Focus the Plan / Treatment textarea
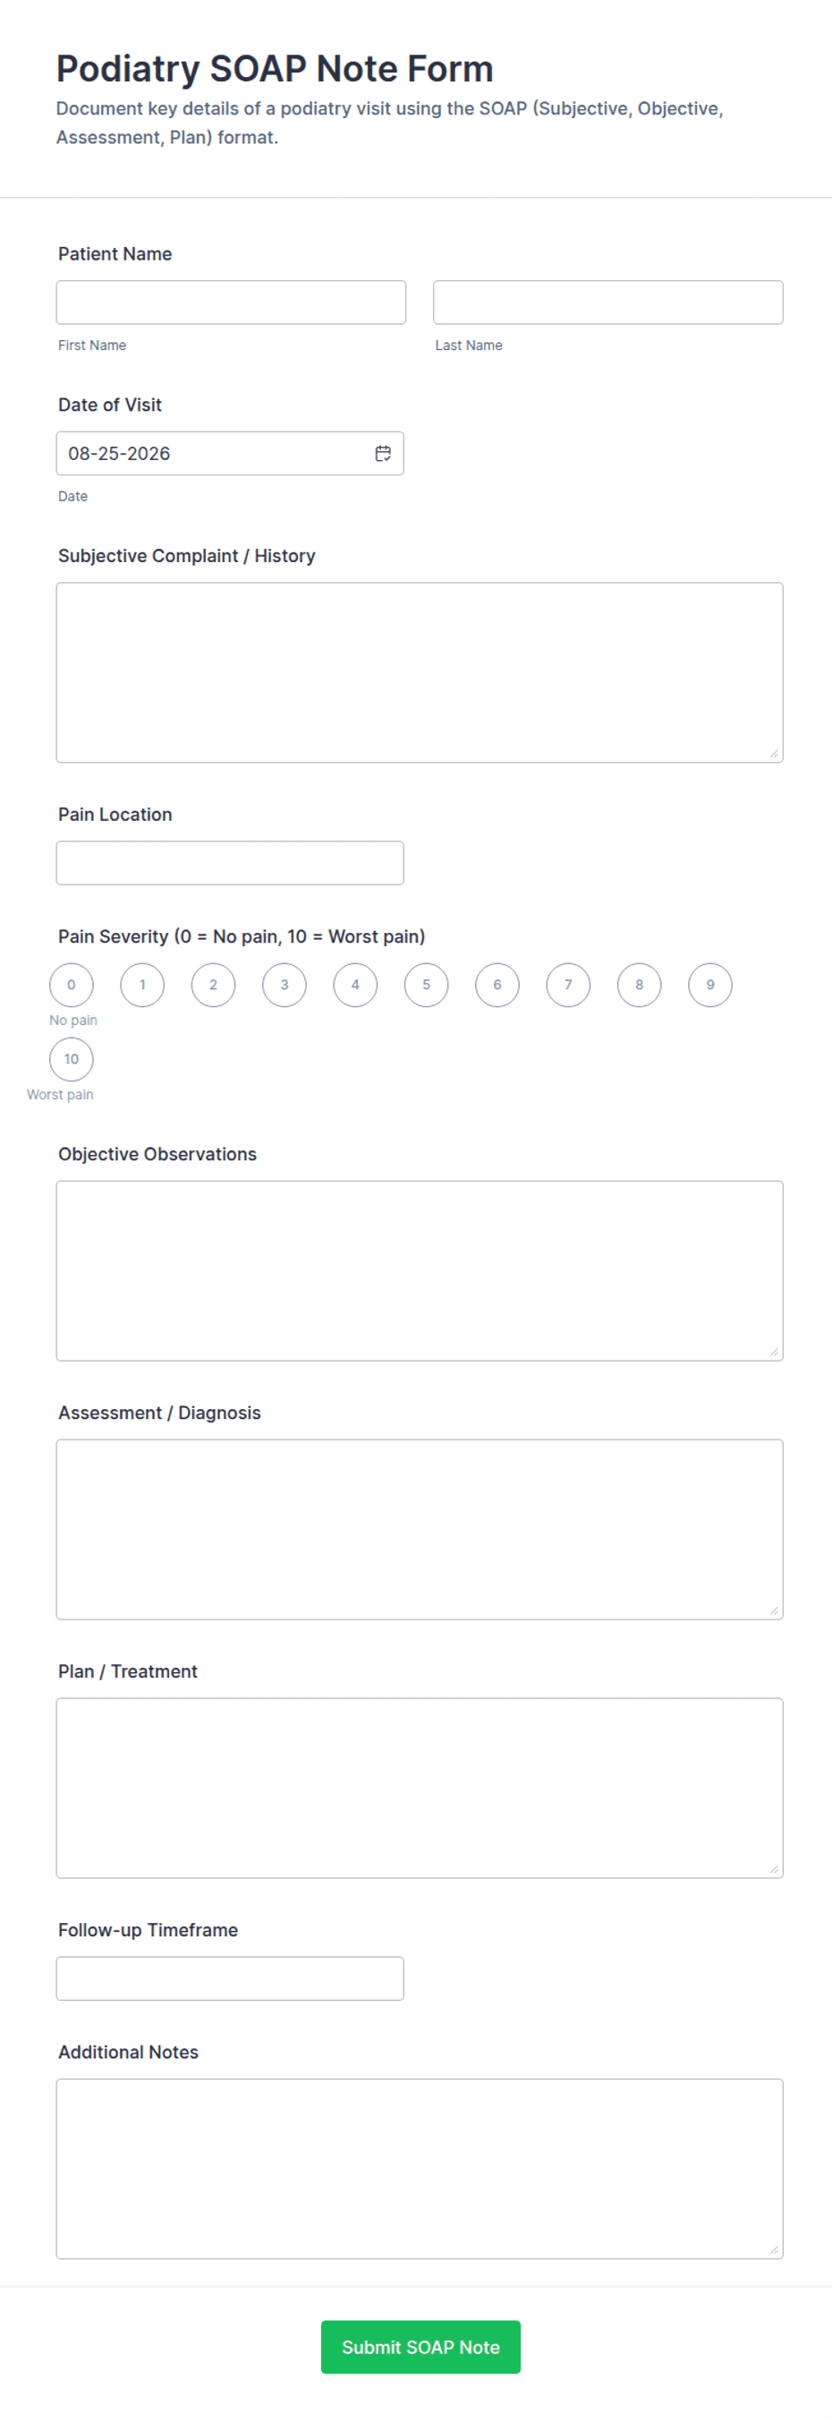 pyautogui.click(x=420, y=1788)
